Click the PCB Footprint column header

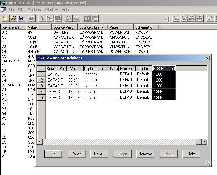click(164, 69)
